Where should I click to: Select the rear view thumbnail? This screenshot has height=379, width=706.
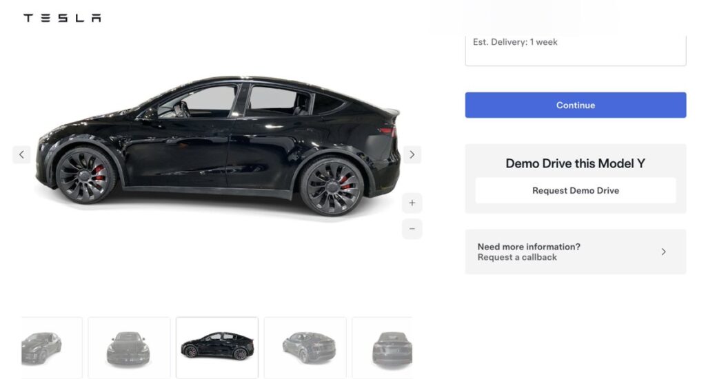click(382, 347)
